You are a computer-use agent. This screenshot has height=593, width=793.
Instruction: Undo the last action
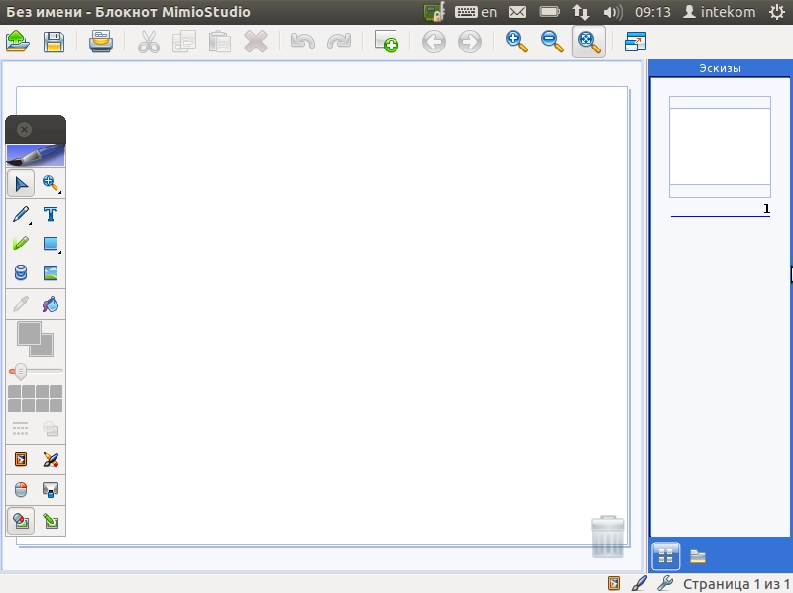pyautogui.click(x=303, y=42)
